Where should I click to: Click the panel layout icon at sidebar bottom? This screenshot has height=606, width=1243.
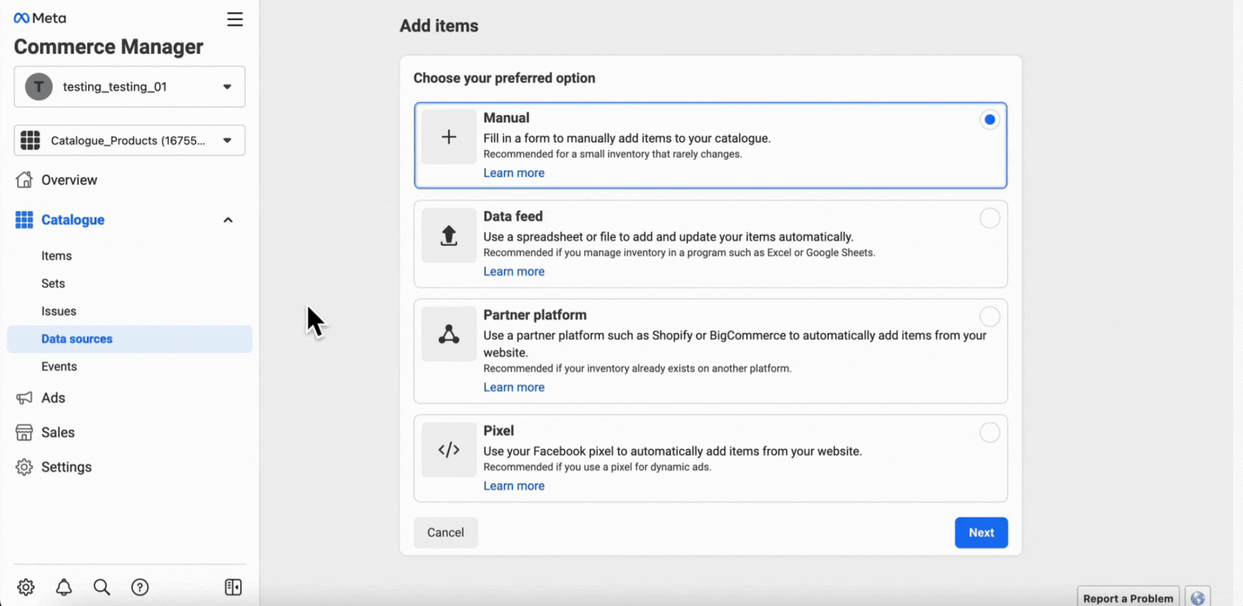tap(233, 587)
